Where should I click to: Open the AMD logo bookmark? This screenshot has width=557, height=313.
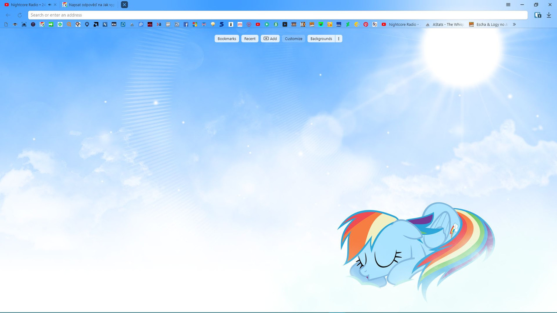(96, 24)
